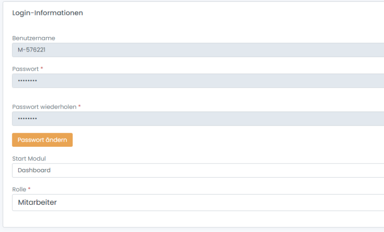384x232 pixels.
Task: Click the red asterisk beside Rolle
Action: click(x=29, y=189)
